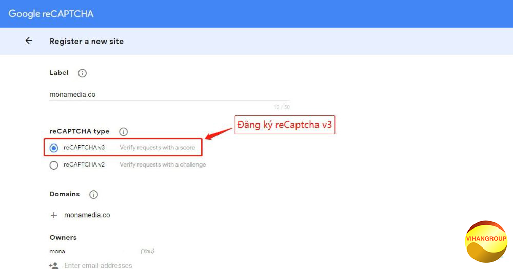
Task: Select the reCAPTCHA v3 radio button
Action: tap(54, 148)
